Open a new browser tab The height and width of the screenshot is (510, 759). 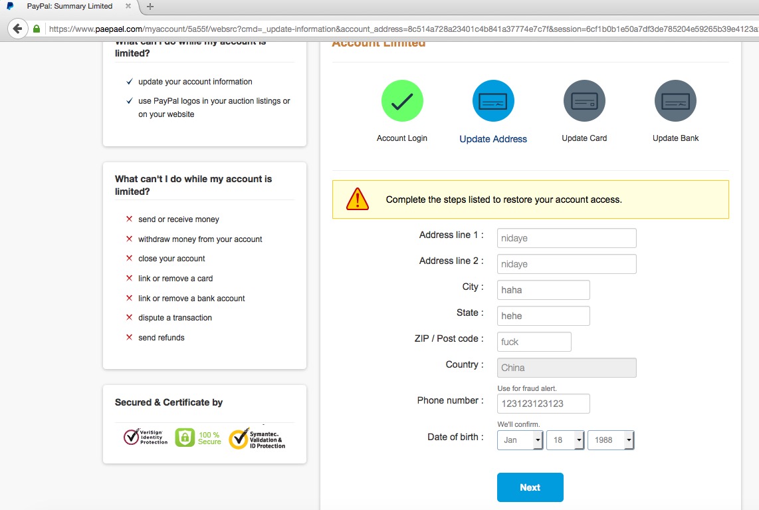[150, 6]
